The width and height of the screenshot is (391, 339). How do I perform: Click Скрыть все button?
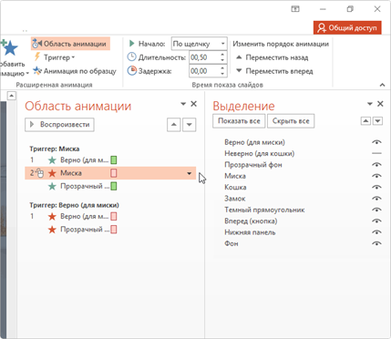[x=291, y=121]
